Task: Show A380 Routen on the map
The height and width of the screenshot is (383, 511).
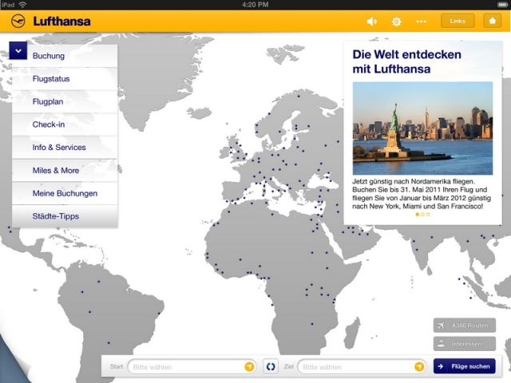Action: (465, 326)
